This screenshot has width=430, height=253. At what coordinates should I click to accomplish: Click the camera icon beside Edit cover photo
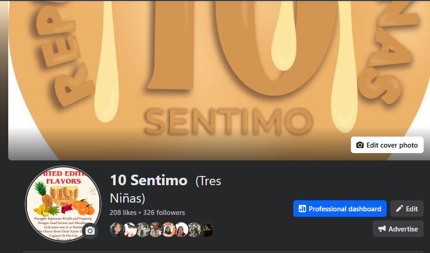click(x=360, y=145)
